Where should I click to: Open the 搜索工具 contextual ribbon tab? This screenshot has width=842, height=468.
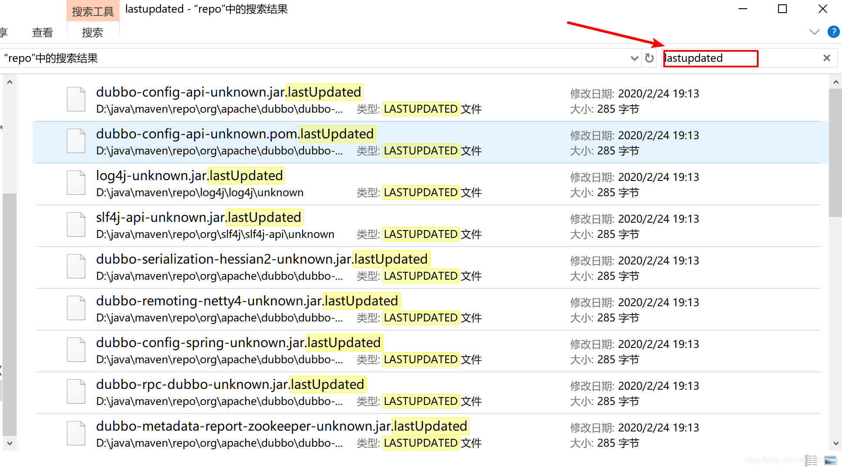93,11
